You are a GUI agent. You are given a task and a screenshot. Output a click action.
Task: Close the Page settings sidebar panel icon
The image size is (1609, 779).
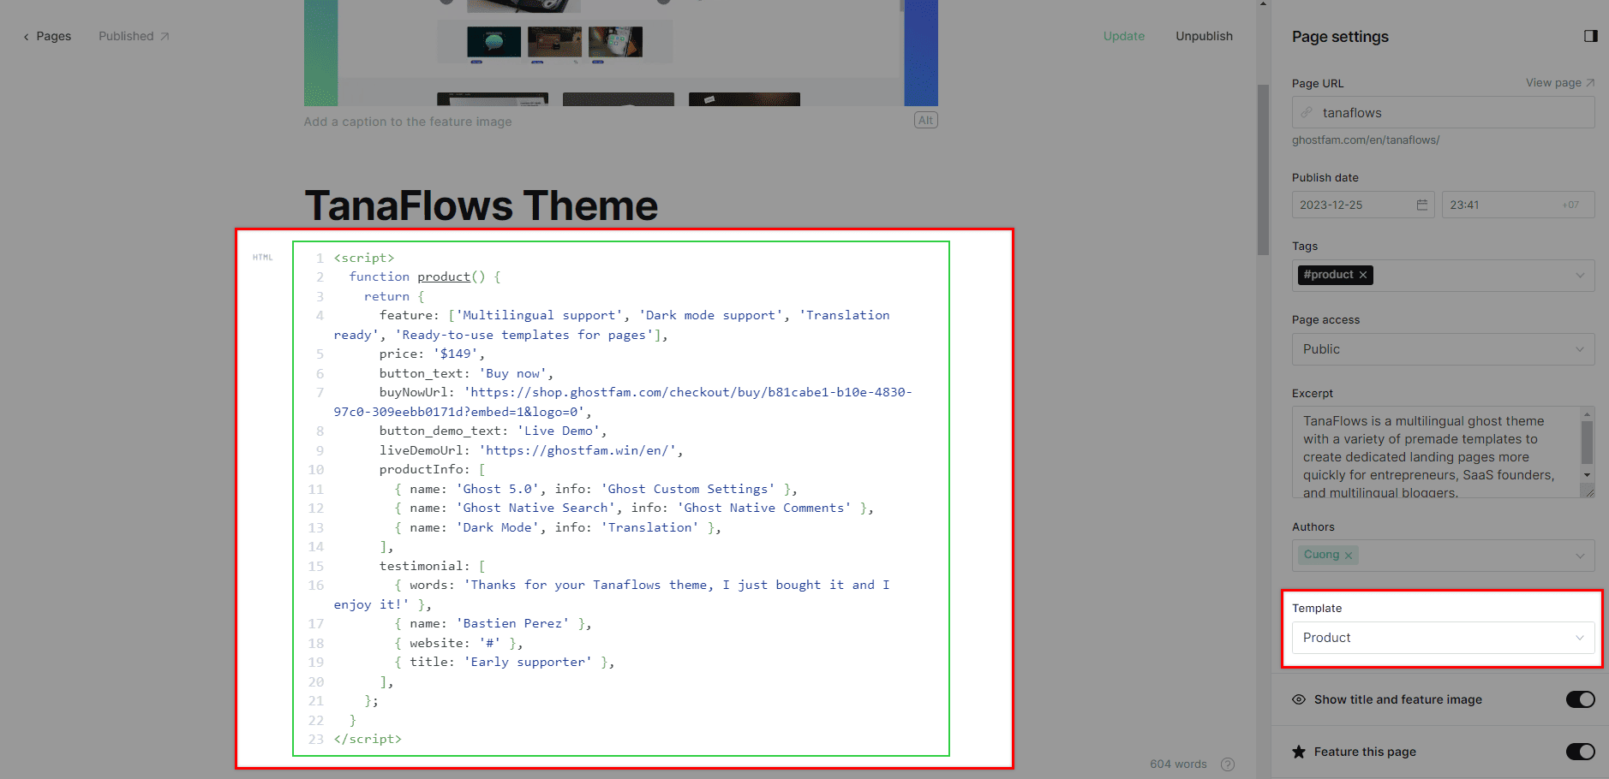pyautogui.click(x=1590, y=36)
